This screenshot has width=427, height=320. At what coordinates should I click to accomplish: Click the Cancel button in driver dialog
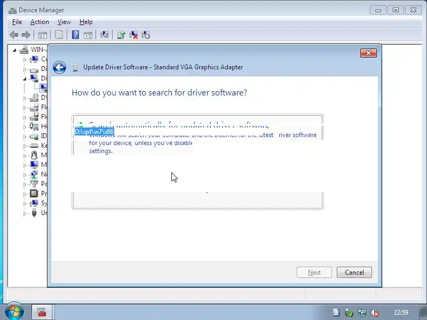click(354, 272)
